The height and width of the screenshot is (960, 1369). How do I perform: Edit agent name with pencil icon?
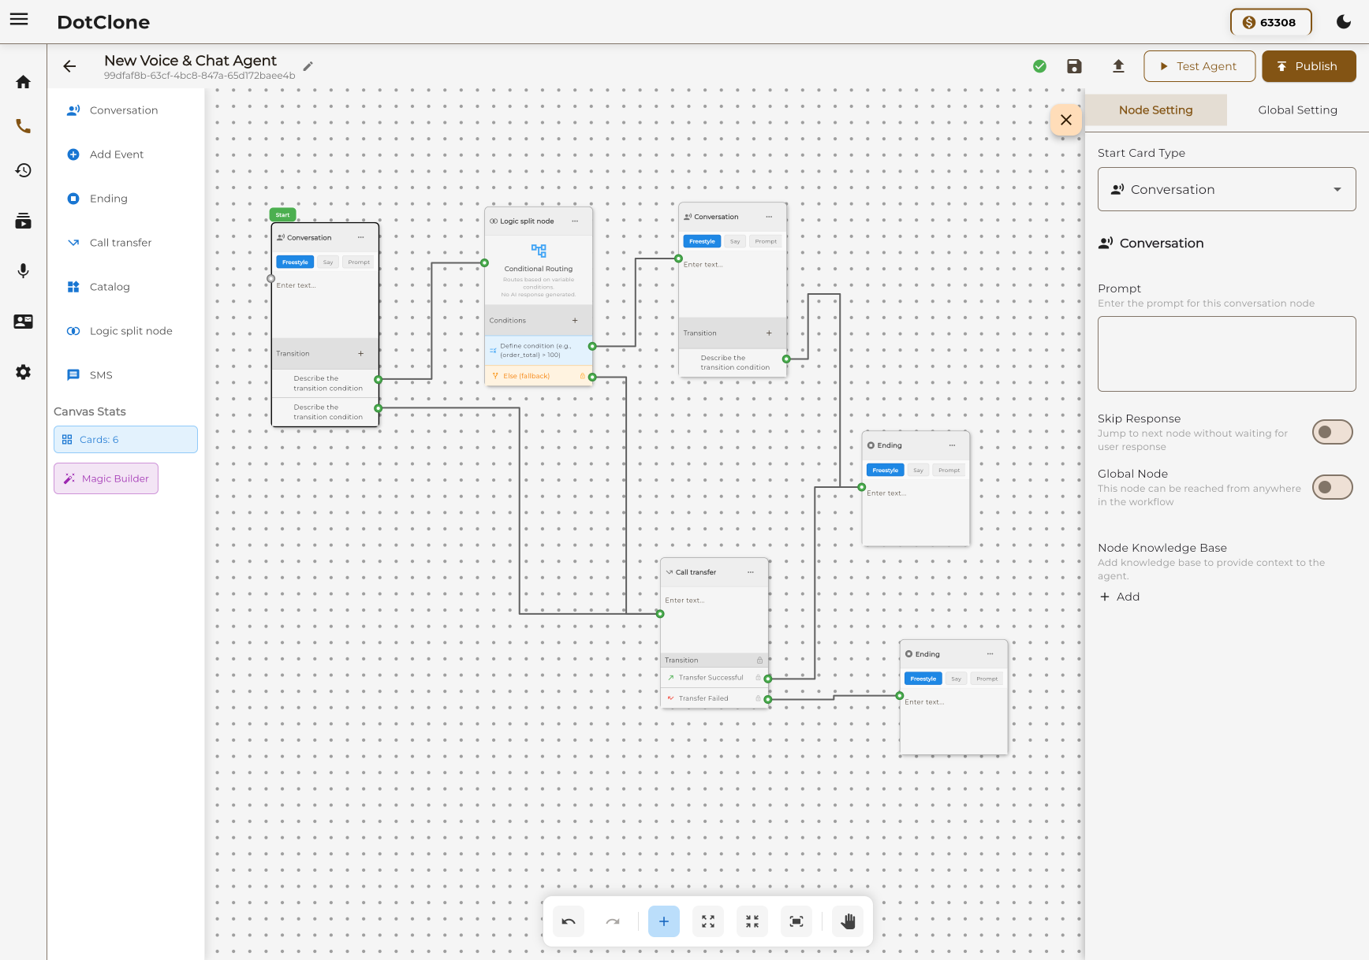(308, 66)
